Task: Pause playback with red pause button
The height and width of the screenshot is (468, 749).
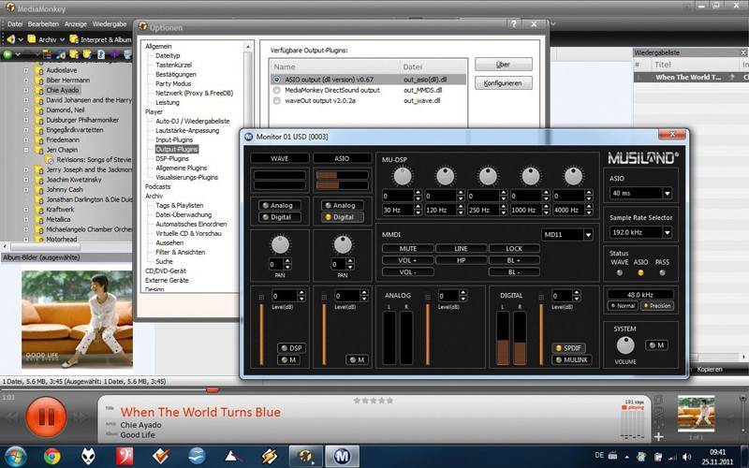Action: 46,417
